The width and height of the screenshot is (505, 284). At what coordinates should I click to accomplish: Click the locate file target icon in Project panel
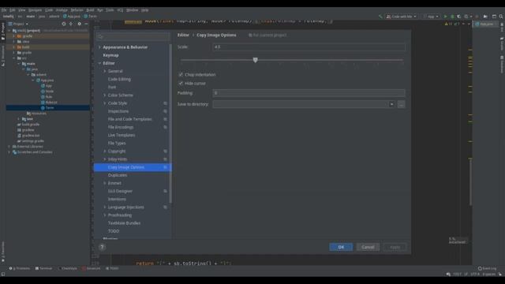click(64, 24)
